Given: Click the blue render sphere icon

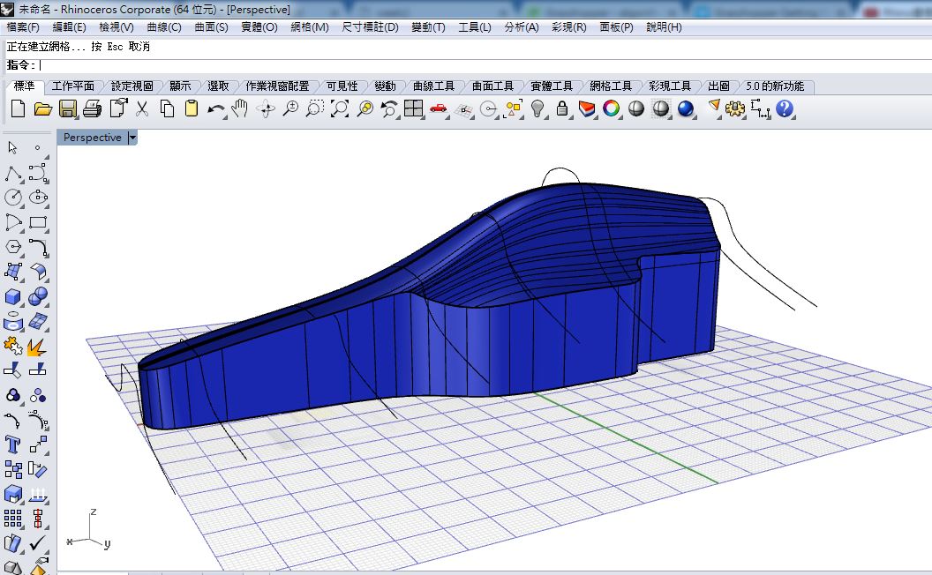Looking at the screenshot, I should click(x=686, y=108).
